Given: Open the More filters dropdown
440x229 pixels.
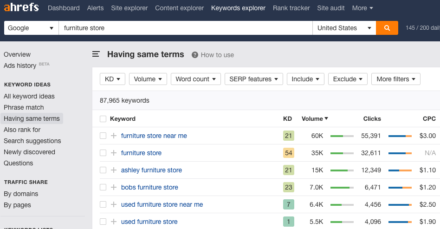Looking at the screenshot, I should pos(395,79).
